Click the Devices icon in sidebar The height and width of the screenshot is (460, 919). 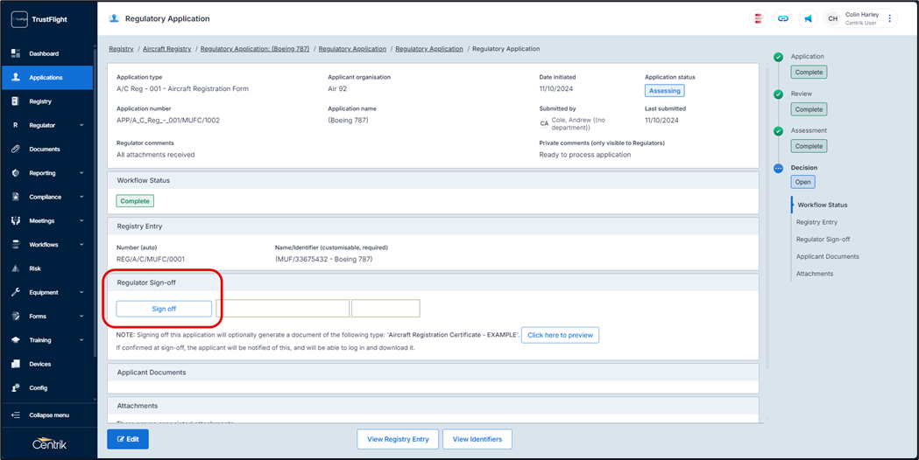pyautogui.click(x=16, y=364)
